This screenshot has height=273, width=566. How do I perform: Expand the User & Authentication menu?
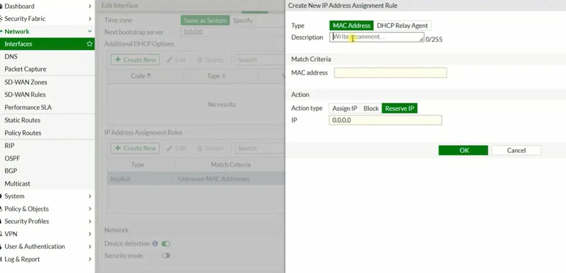(x=47, y=247)
